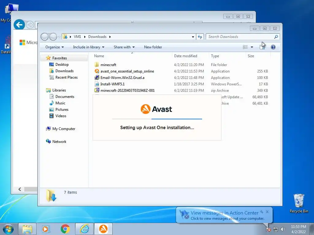Click the 255 KB size cell

(x=262, y=71)
